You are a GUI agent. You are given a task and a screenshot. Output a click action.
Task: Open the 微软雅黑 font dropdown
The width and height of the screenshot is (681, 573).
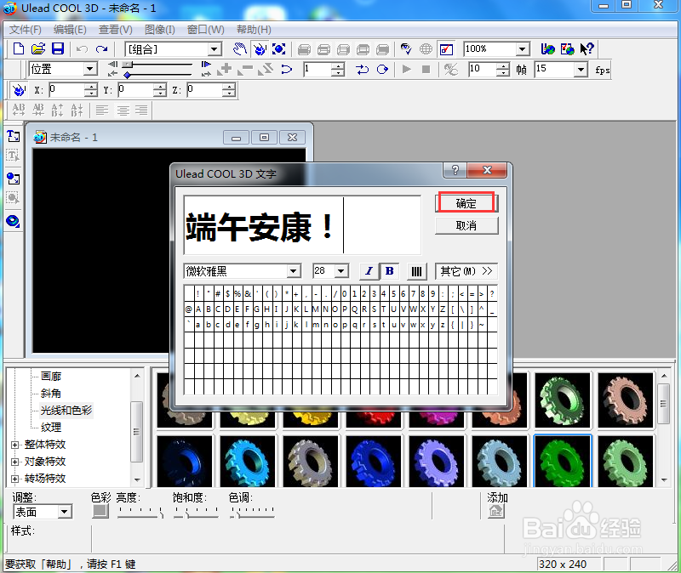pyautogui.click(x=294, y=271)
